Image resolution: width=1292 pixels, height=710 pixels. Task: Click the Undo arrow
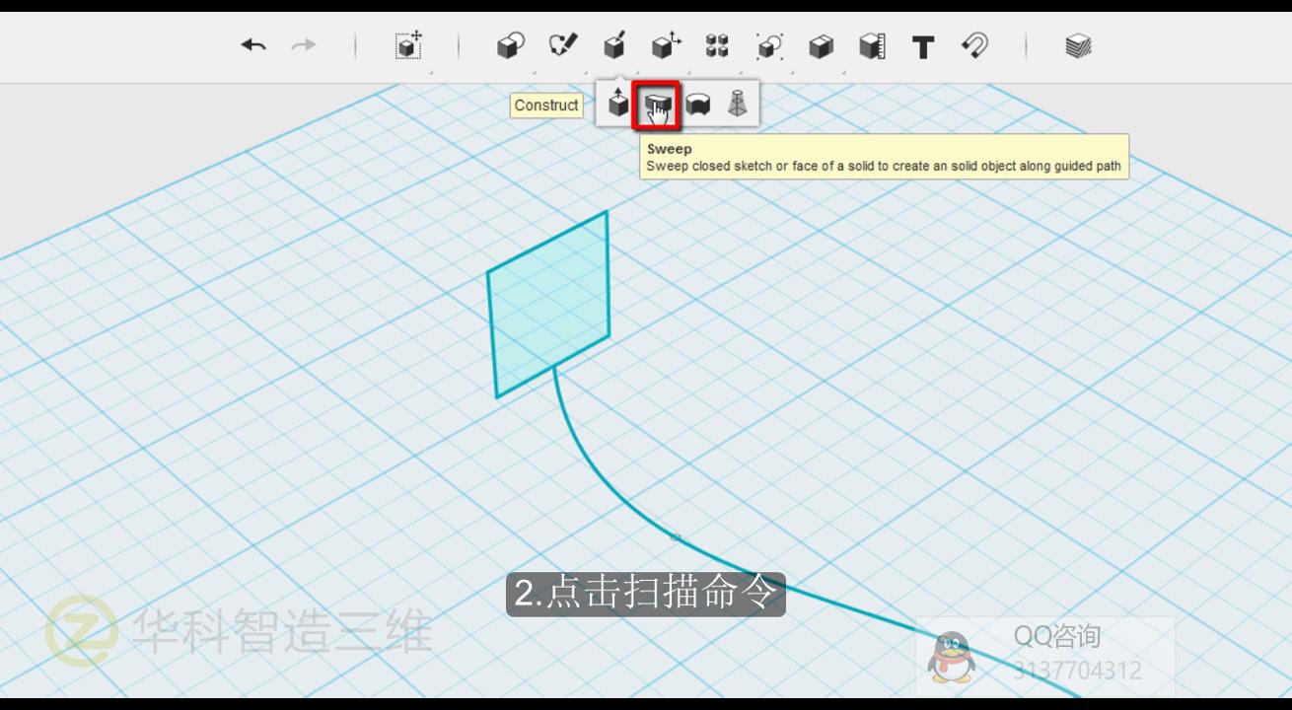253,45
